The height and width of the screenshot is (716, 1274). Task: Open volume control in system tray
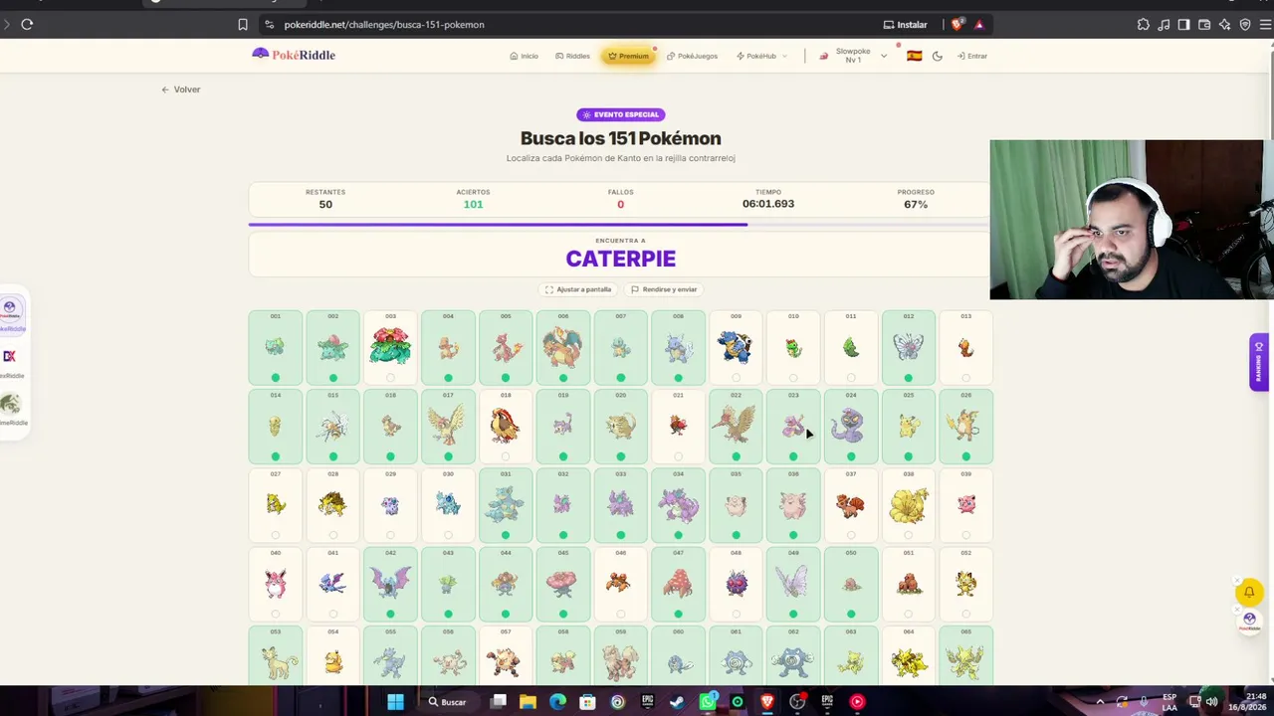[x=1211, y=702]
